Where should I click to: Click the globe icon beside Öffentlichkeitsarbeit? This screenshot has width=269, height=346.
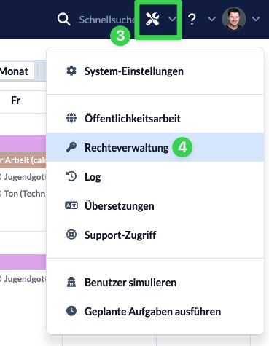[x=71, y=118]
